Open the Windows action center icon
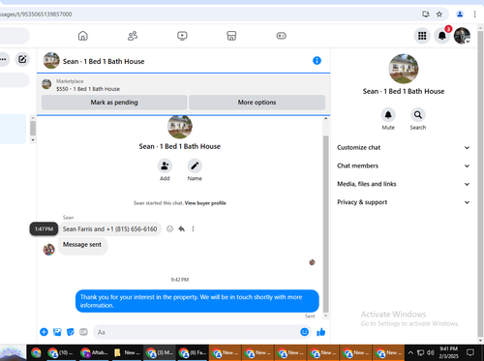 click(470, 352)
